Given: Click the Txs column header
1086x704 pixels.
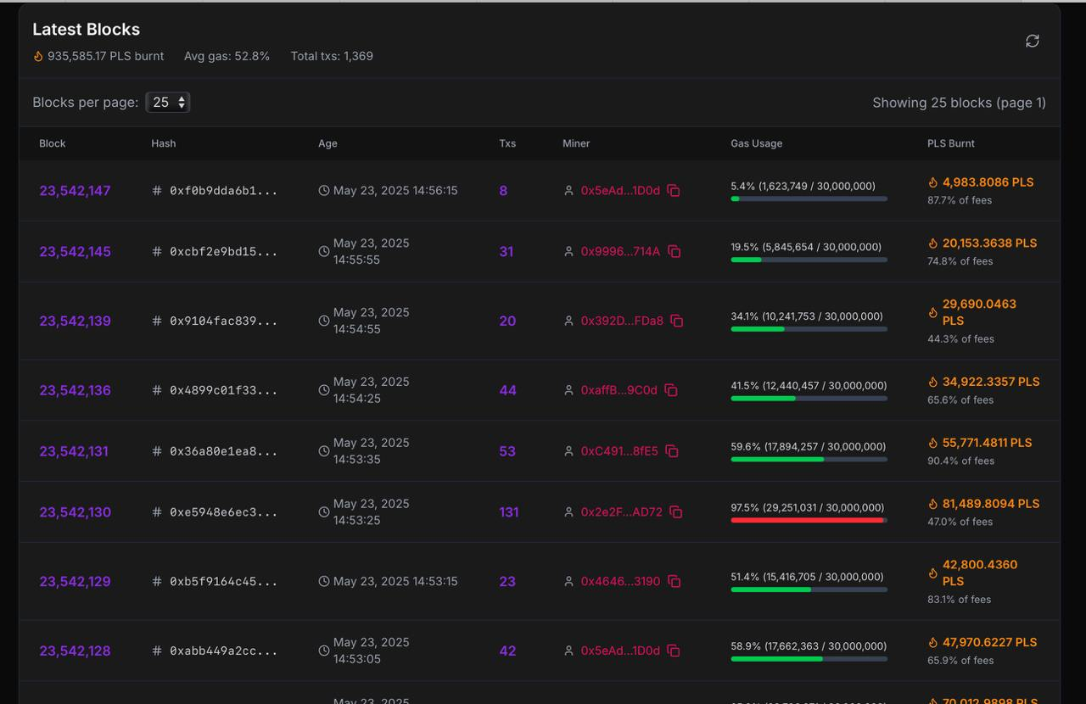Looking at the screenshot, I should (507, 143).
